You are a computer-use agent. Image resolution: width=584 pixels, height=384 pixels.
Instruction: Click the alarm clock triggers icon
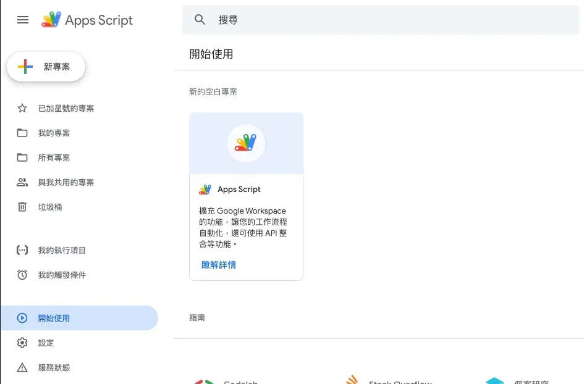(x=22, y=275)
